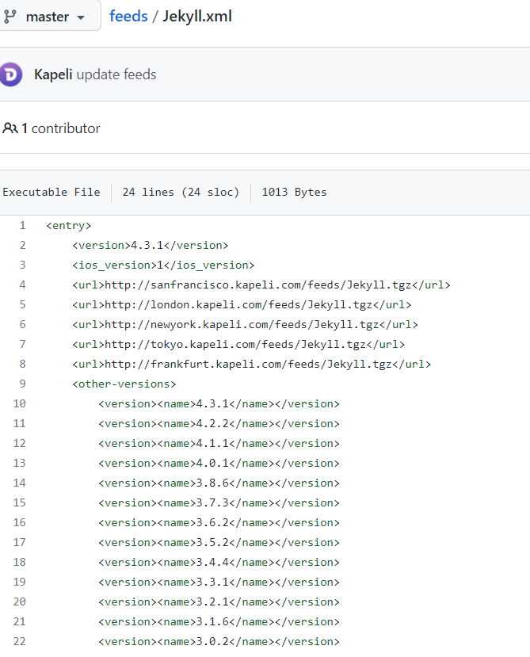530x657 pixels.
Task: Click the '1 contributor' link
Action: (61, 128)
